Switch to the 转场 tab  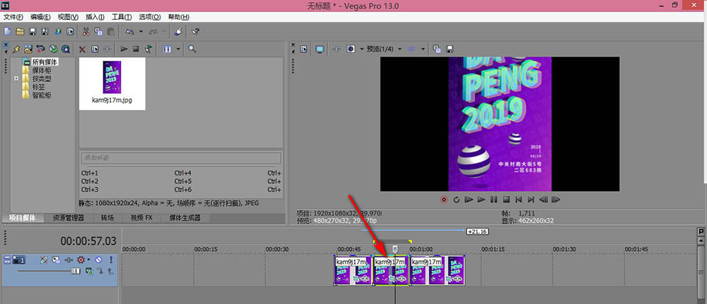(x=107, y=218)
